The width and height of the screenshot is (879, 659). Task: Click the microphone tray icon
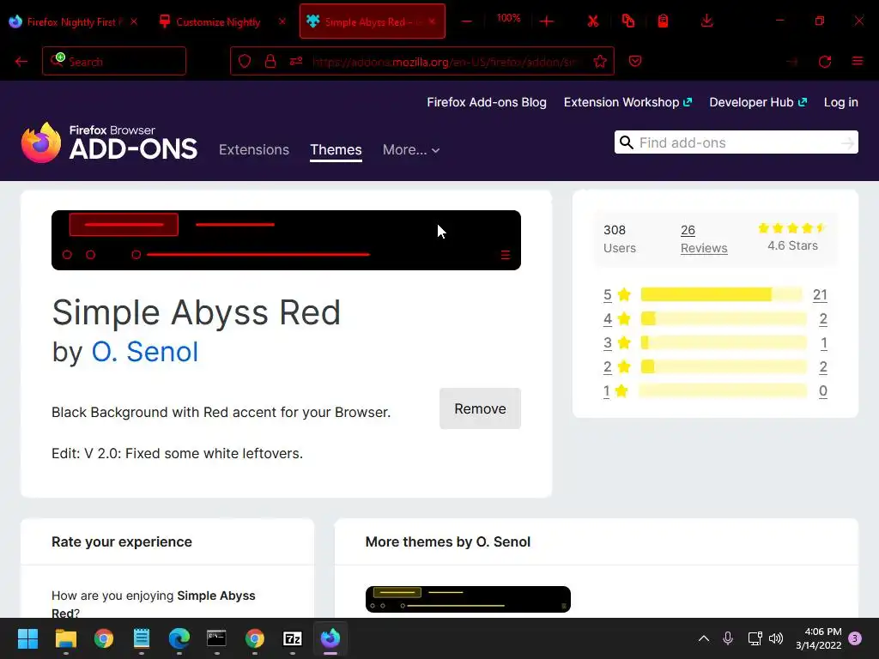click(x=728, y=638)
